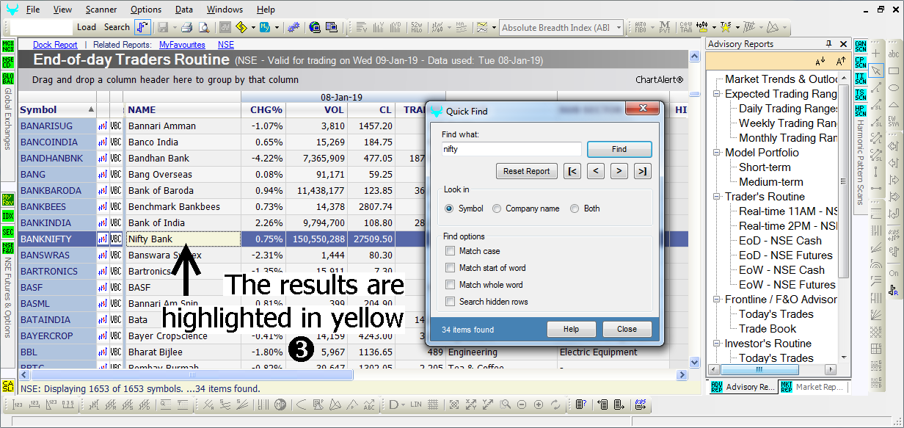Viewport: 904px width, 428px height.
Task: Click the NSE CD green sidebar icon
Action: tap(8, 62)
